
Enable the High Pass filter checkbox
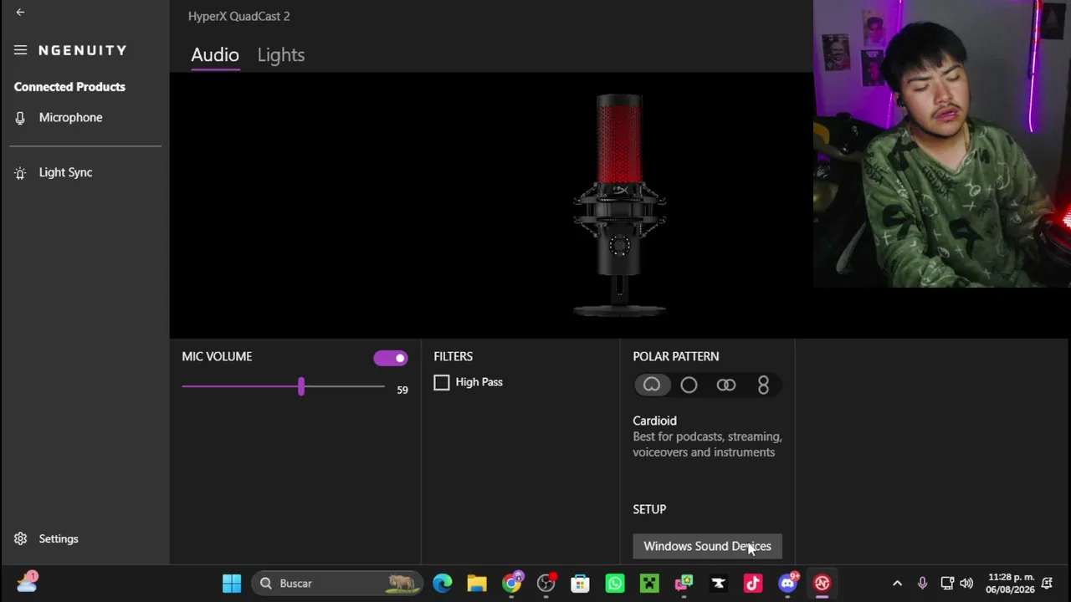[442, 383]
